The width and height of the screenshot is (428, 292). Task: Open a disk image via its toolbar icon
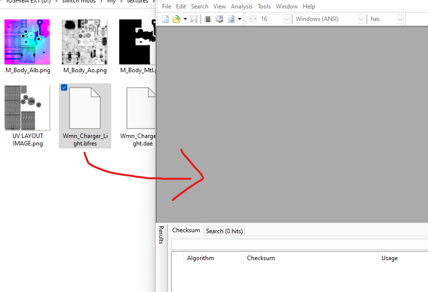pyautogui.click(x=230, y=18)
